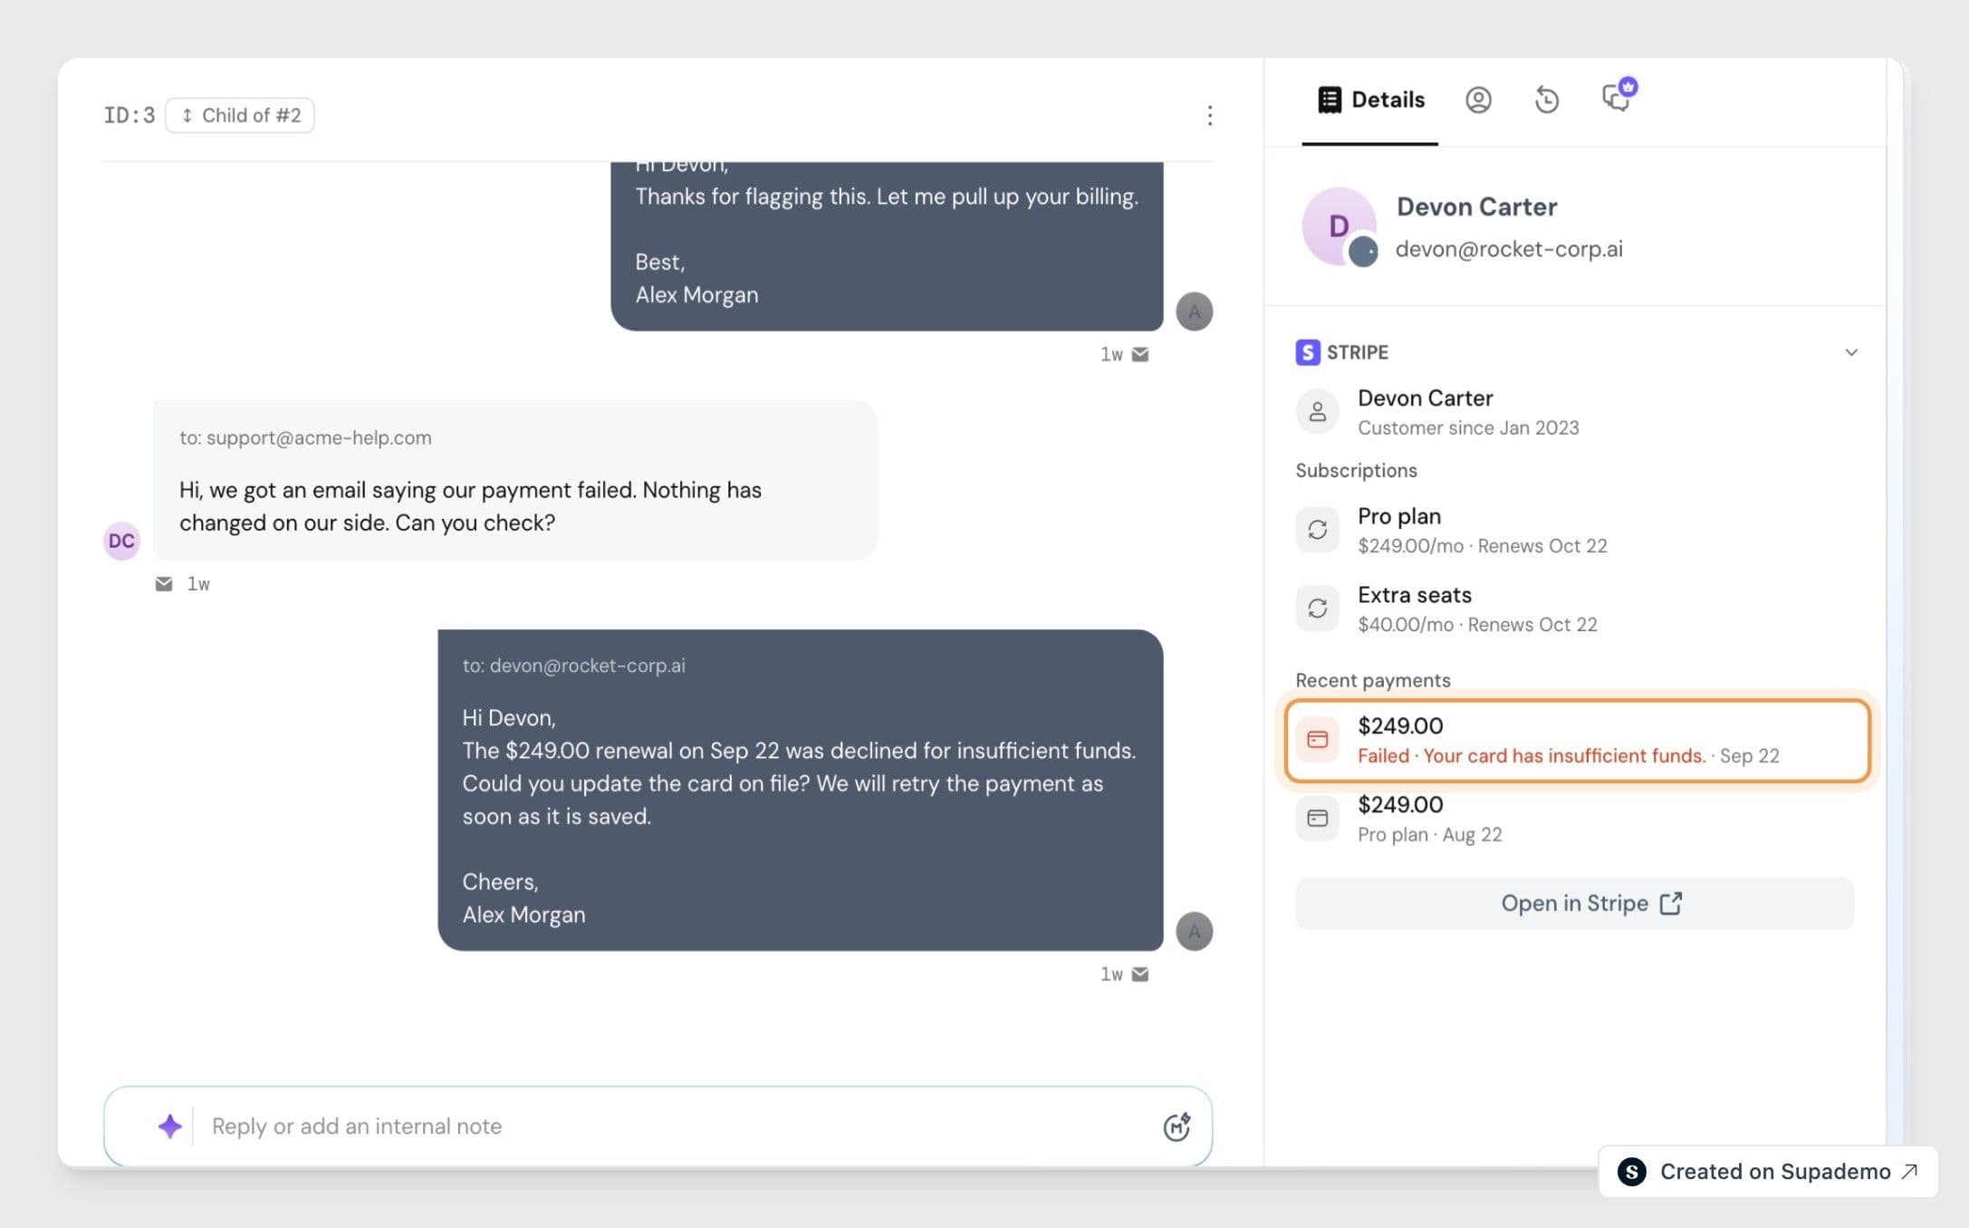Open the chat bubbles tab with notification badge
Image resolution: width=1969 pixels, height=1228 pixels.
1618,96
